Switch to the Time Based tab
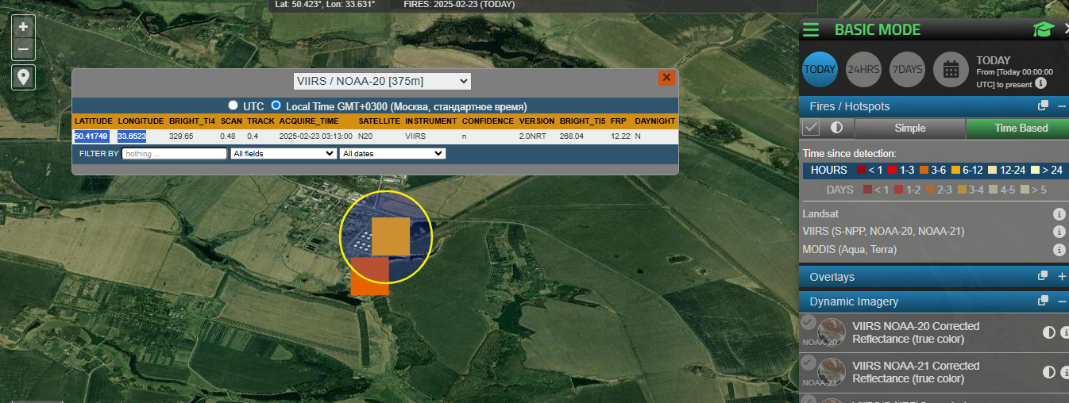The width and height of the screenshot is (1069, 403). point(1021,128)
